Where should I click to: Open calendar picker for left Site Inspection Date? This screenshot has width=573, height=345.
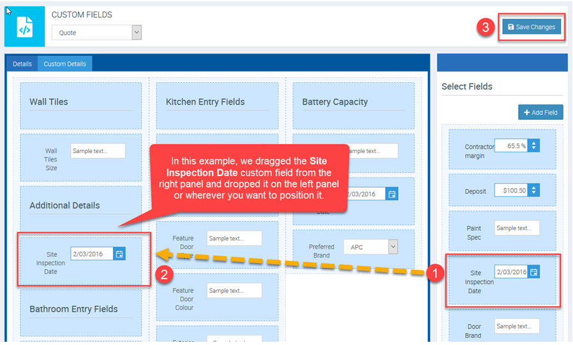point(119,254)
